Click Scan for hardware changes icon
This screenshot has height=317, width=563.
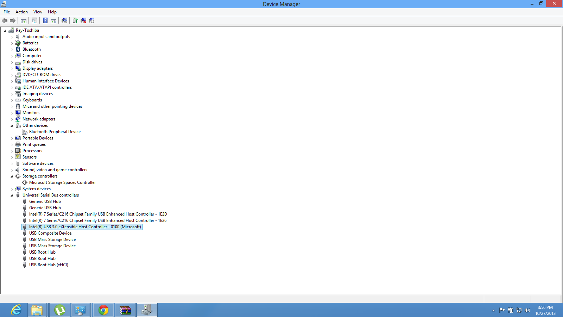click(x=64, y=20)
